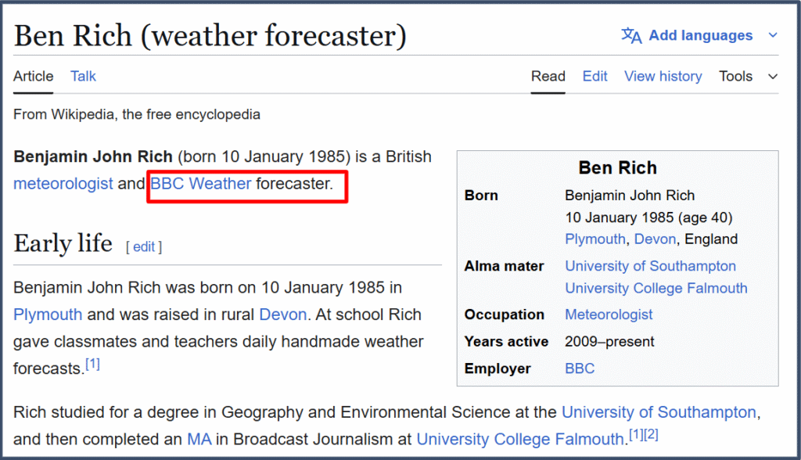Screen dimensions: 801x460
Task: Follow the BBC Weather link
Action: click(x=201, y=184)
